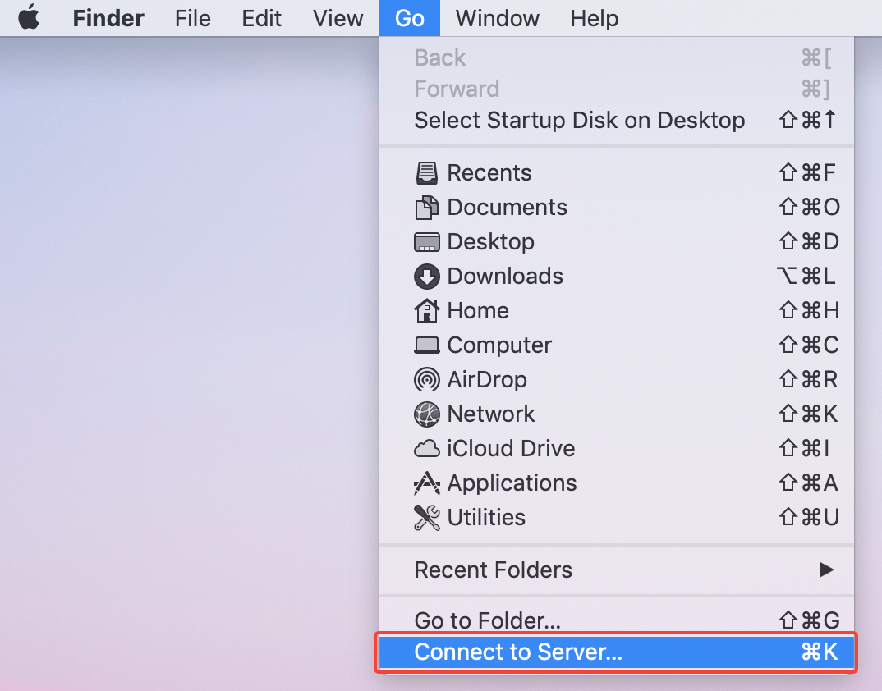Expand the Recent Folders submenu arrow
The height and width of the screenshot is (691, 882).
[826, 570]
